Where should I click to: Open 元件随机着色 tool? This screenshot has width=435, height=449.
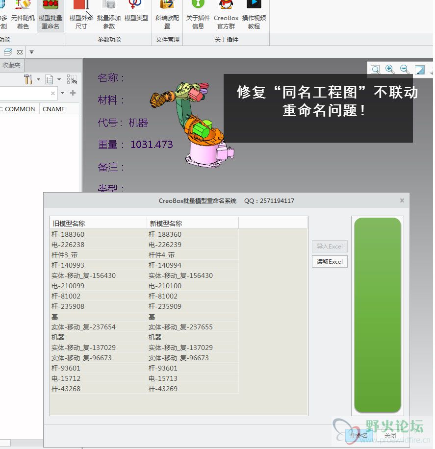click(x=23, y=15)
